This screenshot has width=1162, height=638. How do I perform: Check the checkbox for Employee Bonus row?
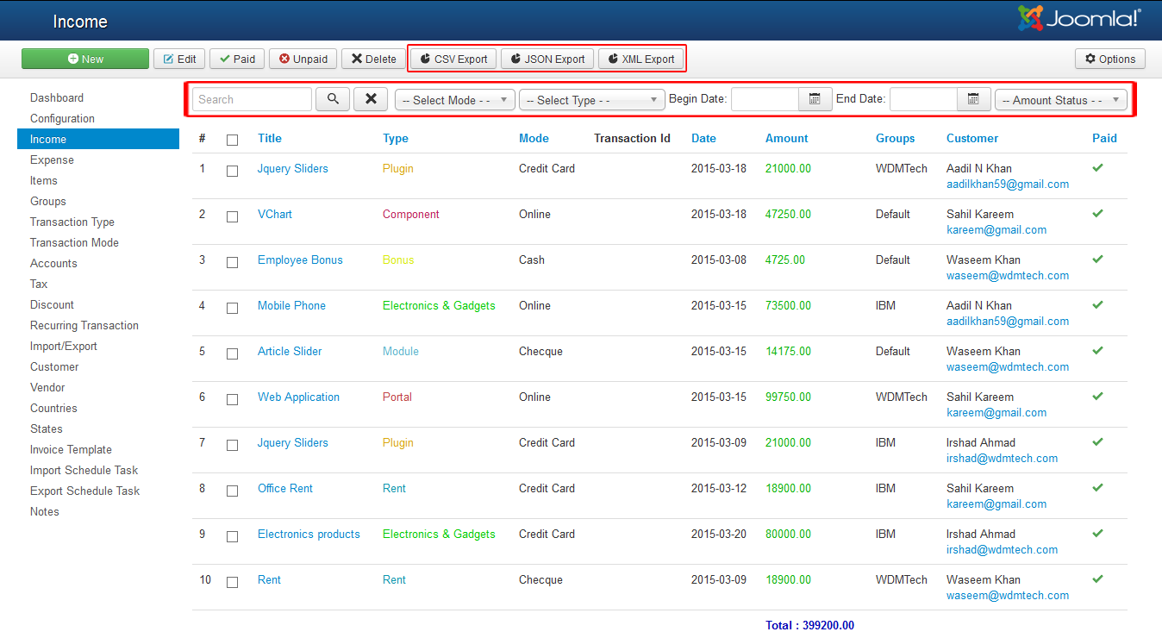click(232, 262)
